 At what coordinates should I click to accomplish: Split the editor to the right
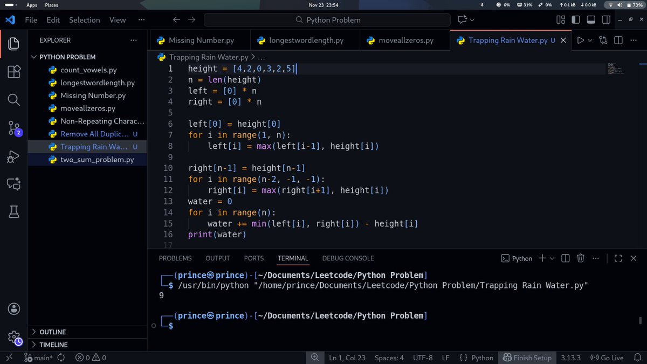pos(618,40)
